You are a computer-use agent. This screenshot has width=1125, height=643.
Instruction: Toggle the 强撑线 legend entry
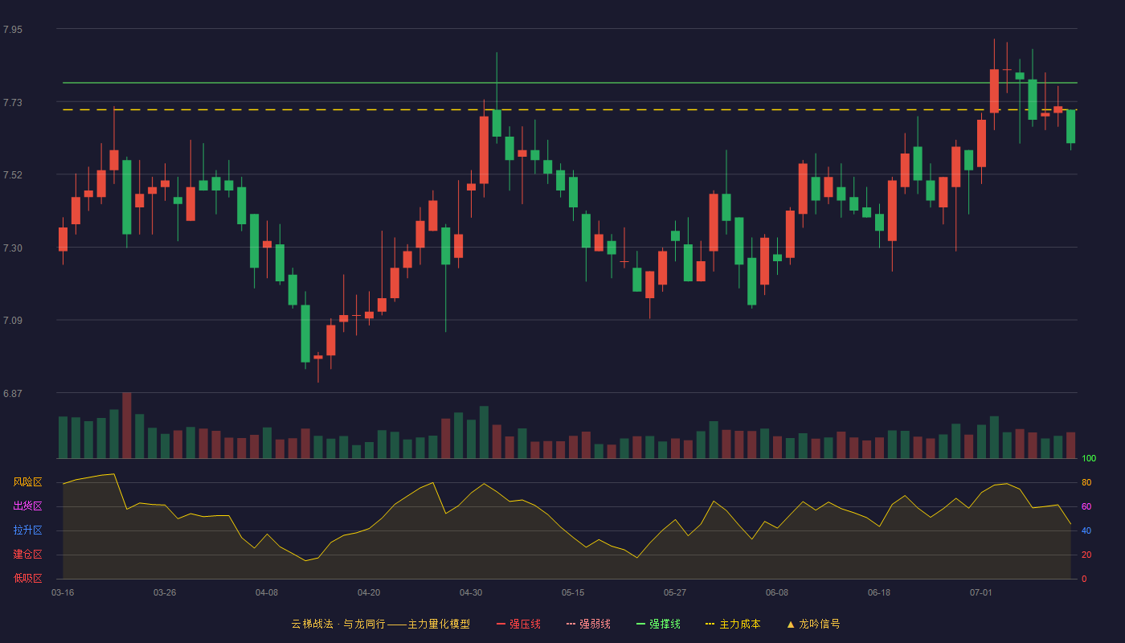[658, 624]
